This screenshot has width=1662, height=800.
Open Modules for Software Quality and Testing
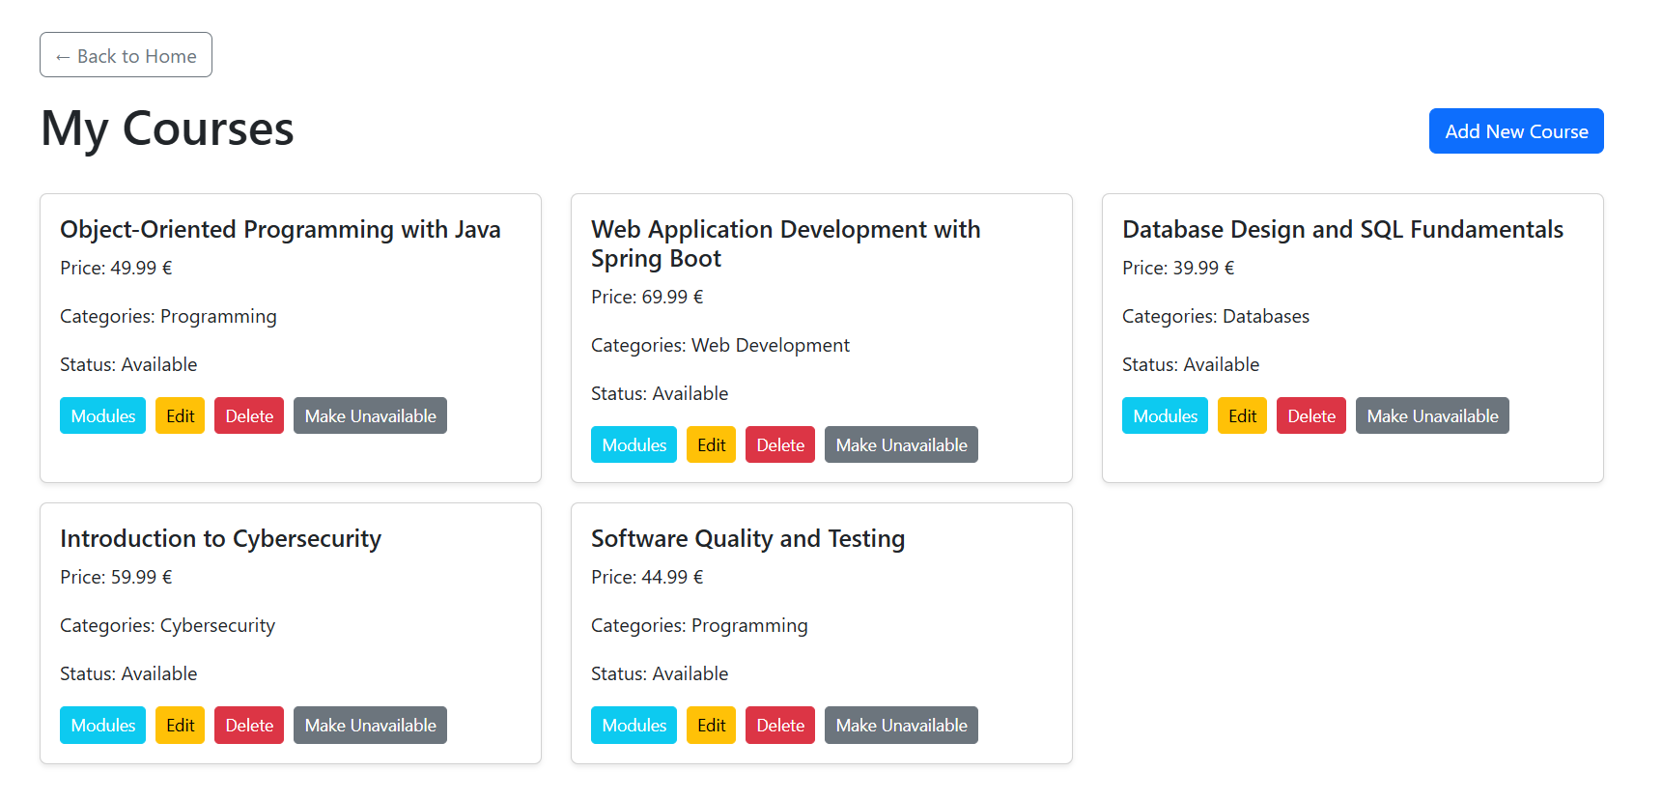pos(634,725)
